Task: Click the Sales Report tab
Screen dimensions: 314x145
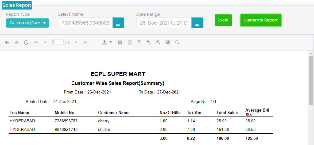Action: point(17,5)
